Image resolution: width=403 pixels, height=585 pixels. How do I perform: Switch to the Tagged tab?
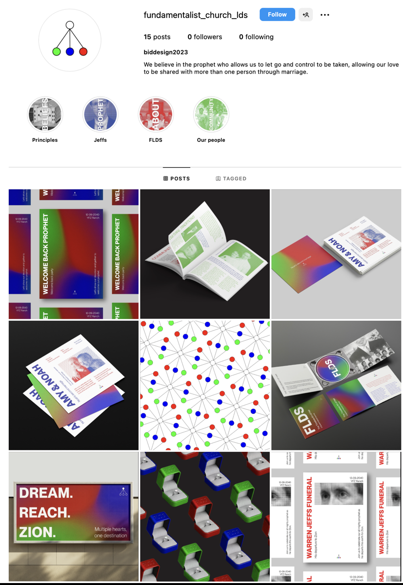(x=231, y=178)
